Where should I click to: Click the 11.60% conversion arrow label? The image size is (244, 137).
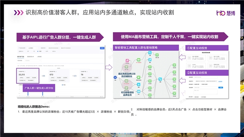click(75, 76)
